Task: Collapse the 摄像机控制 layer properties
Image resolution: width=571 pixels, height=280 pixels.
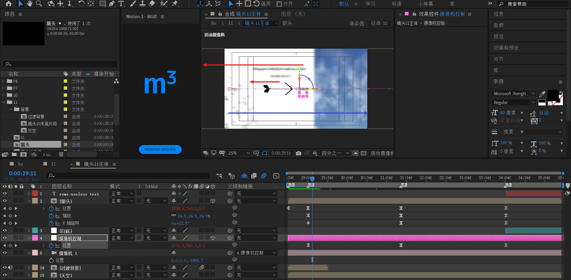Action: pyautogui.click(x=29, y=238)
